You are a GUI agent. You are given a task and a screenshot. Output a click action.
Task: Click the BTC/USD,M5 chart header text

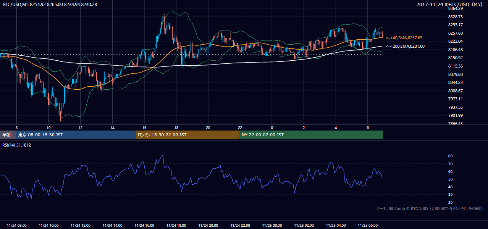[50, 5]
